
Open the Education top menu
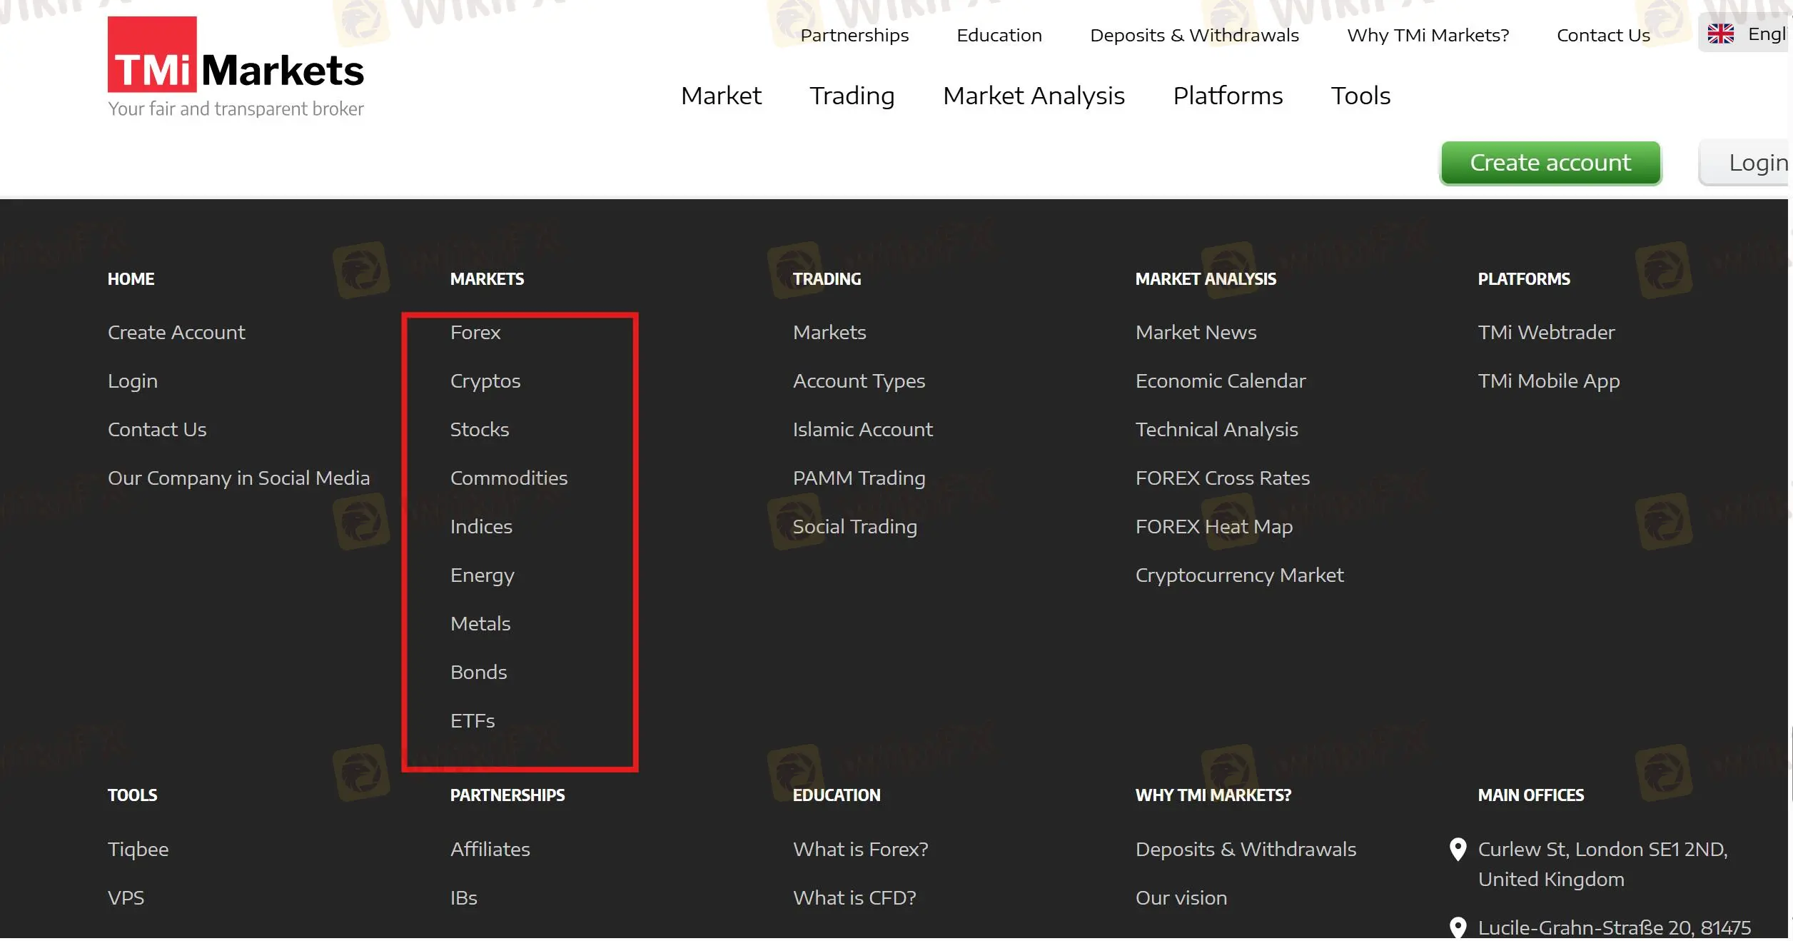999,35
